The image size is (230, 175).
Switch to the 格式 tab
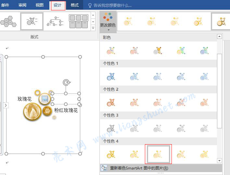74,5
